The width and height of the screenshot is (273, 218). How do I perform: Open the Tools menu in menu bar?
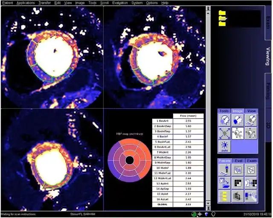point(92,3)
